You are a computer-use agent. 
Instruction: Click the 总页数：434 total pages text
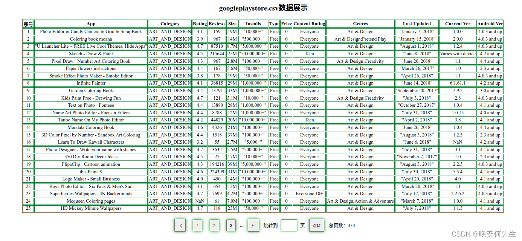point(342,226)
